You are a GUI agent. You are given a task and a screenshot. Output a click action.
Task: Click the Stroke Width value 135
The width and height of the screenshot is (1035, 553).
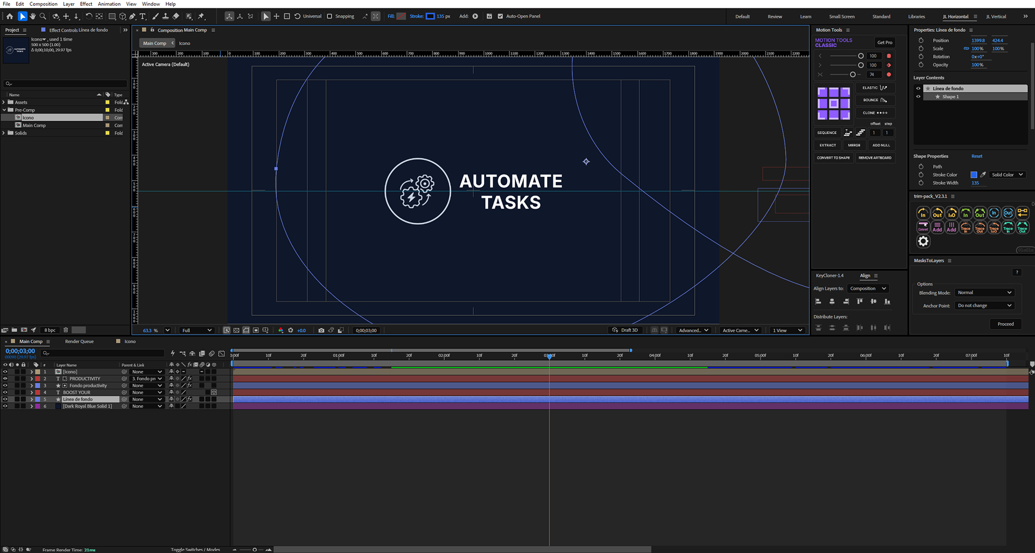(975, 183)
